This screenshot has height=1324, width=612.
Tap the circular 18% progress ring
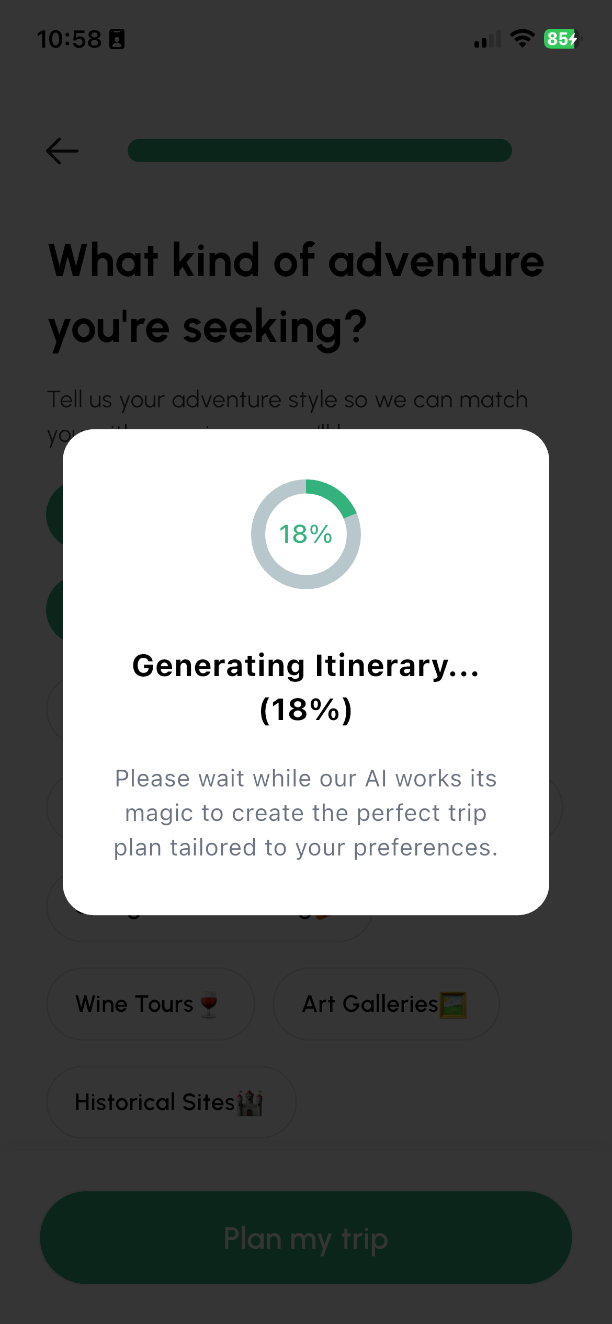305,534
